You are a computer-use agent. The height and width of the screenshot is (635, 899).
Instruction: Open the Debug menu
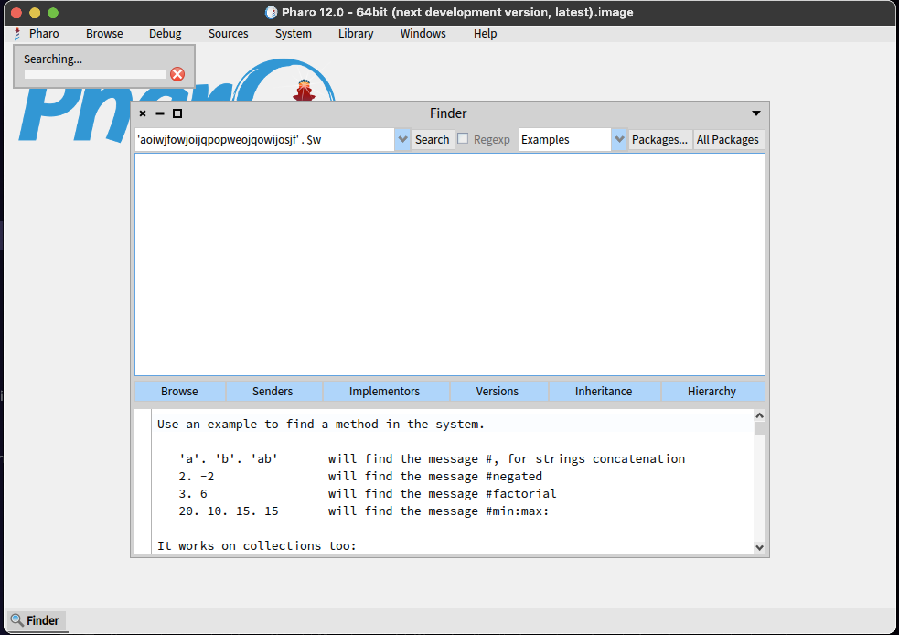point(165,33)
